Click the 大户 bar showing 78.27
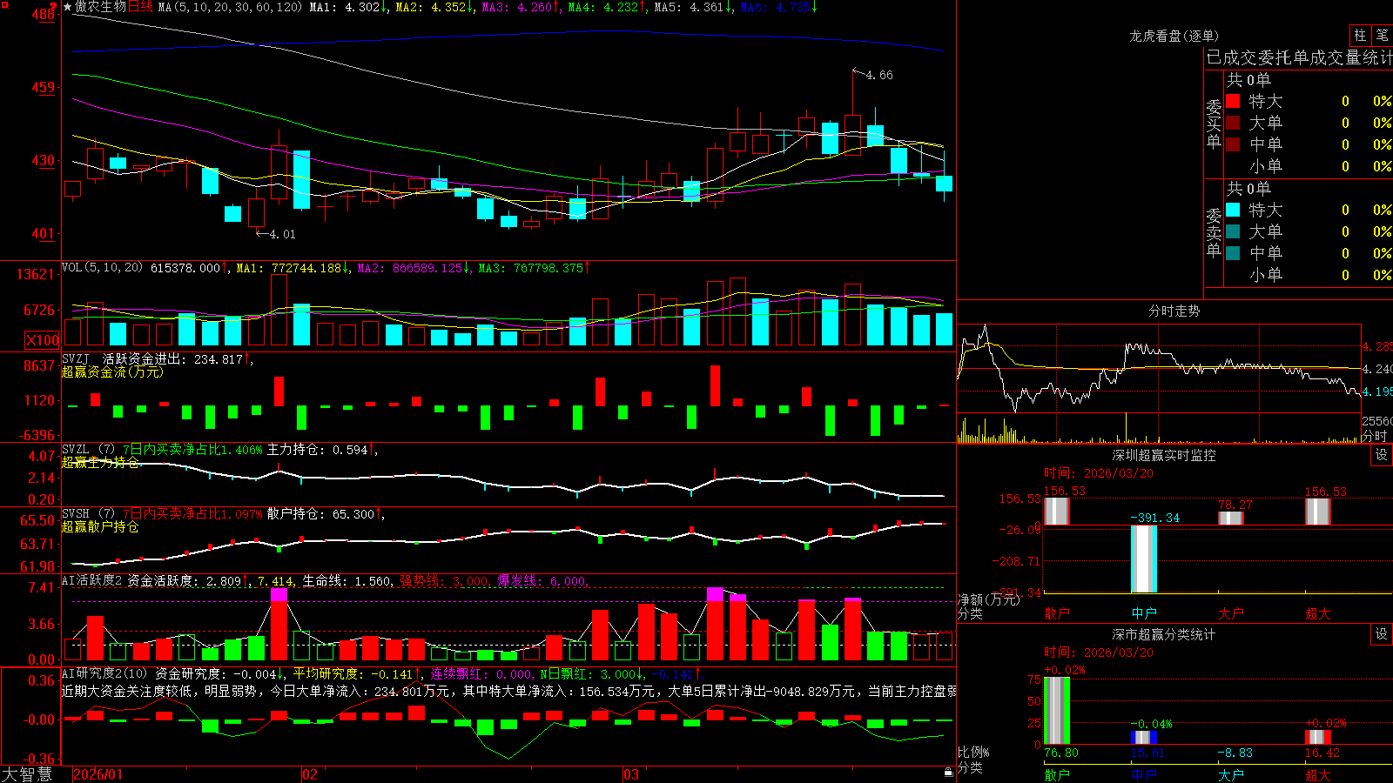Screen dimensions: 1393x783 (1231, 518)
